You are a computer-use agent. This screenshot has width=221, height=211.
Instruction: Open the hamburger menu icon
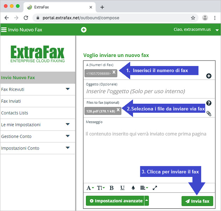click(x=4, y=30)
